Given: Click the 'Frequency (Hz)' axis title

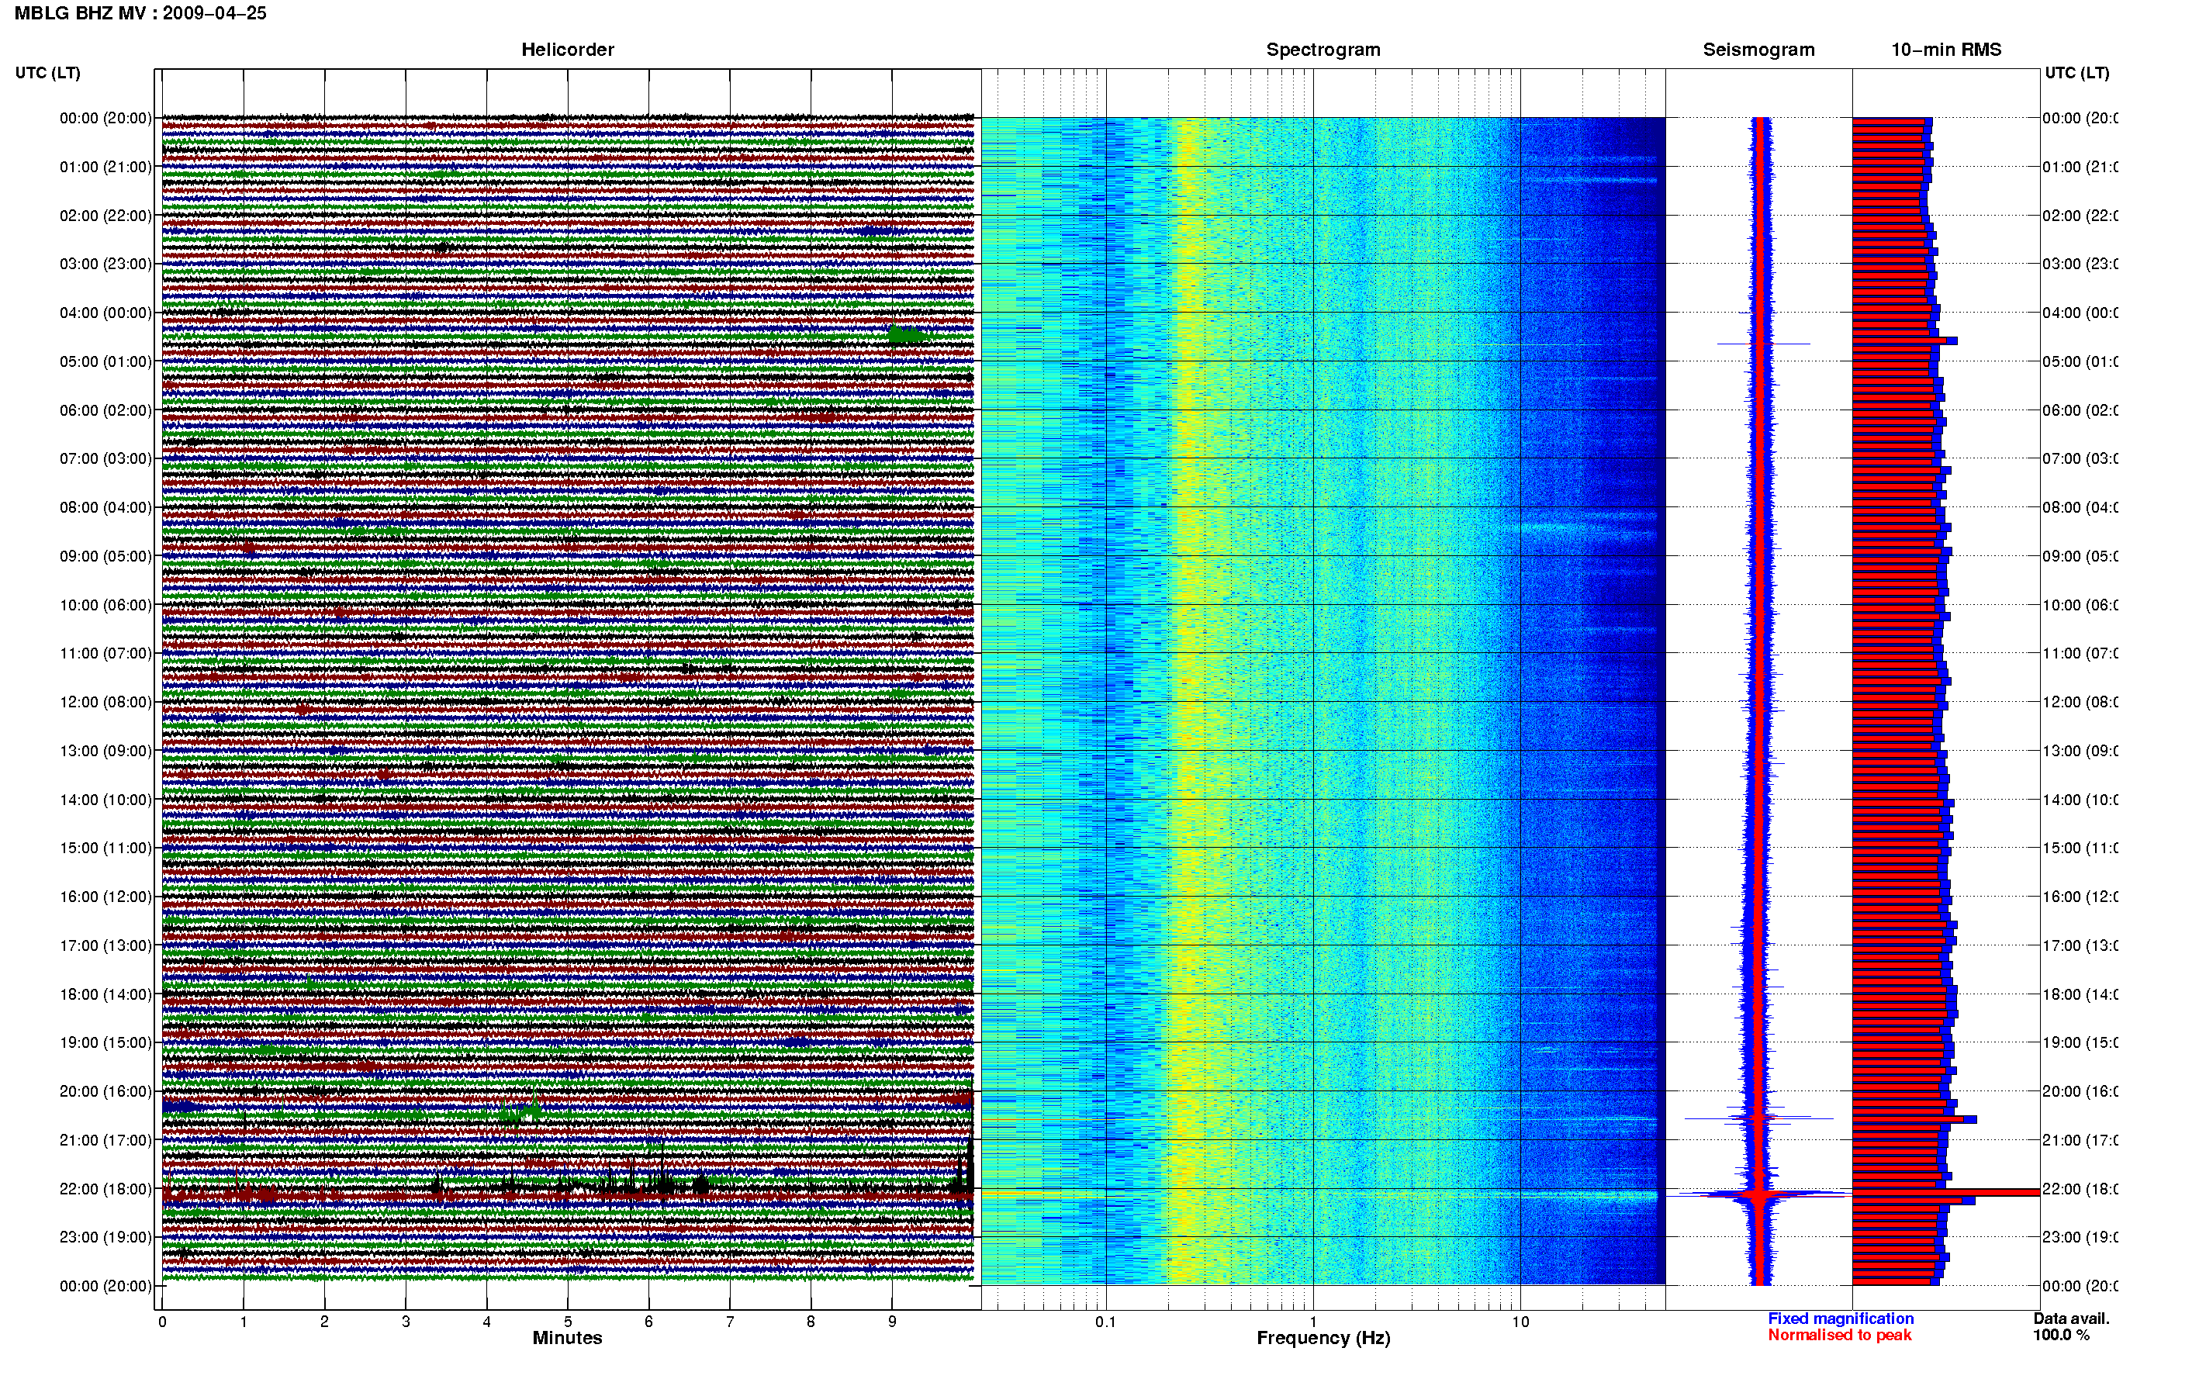Looking at the screenshot, I should [1323, 1338].
